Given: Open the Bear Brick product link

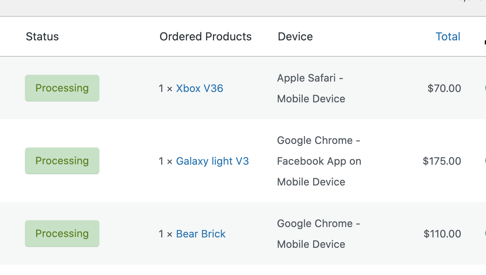Looking at the screenshot, I should click(x=201, y=234).
